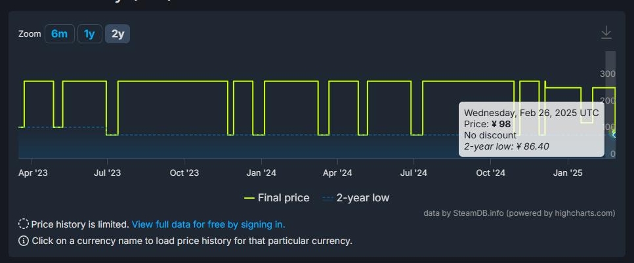Select the 2y zoom range
This screenshot has width=634, height=263.
(x=117, y=34)
